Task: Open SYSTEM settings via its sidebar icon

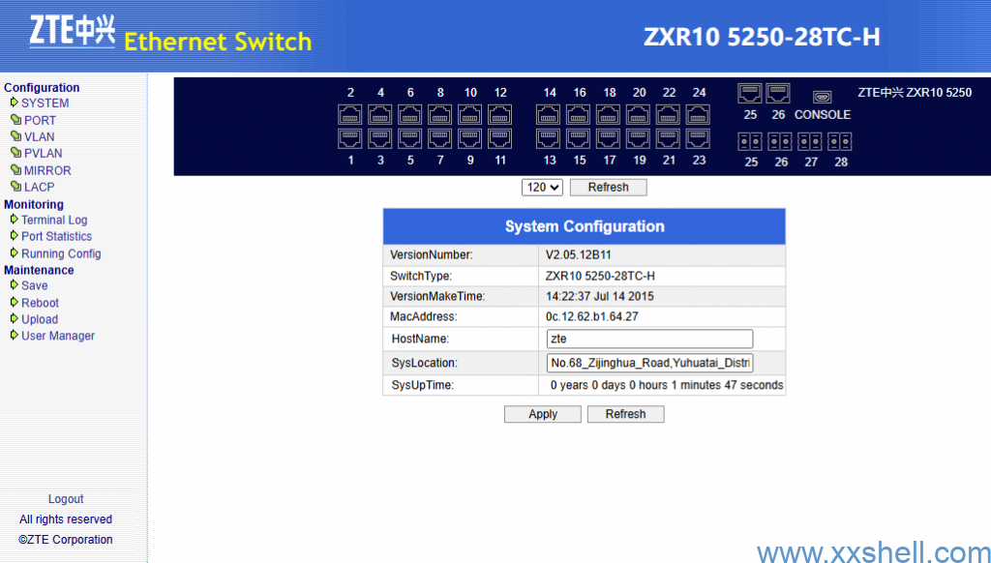Action: 16,103
